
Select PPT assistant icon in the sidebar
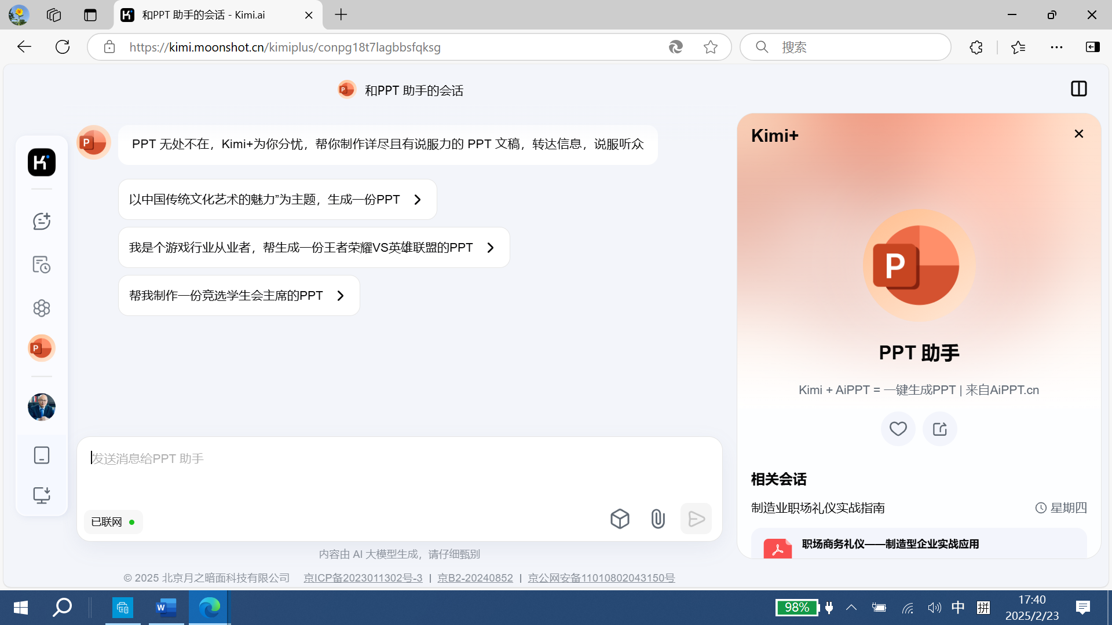42,348
